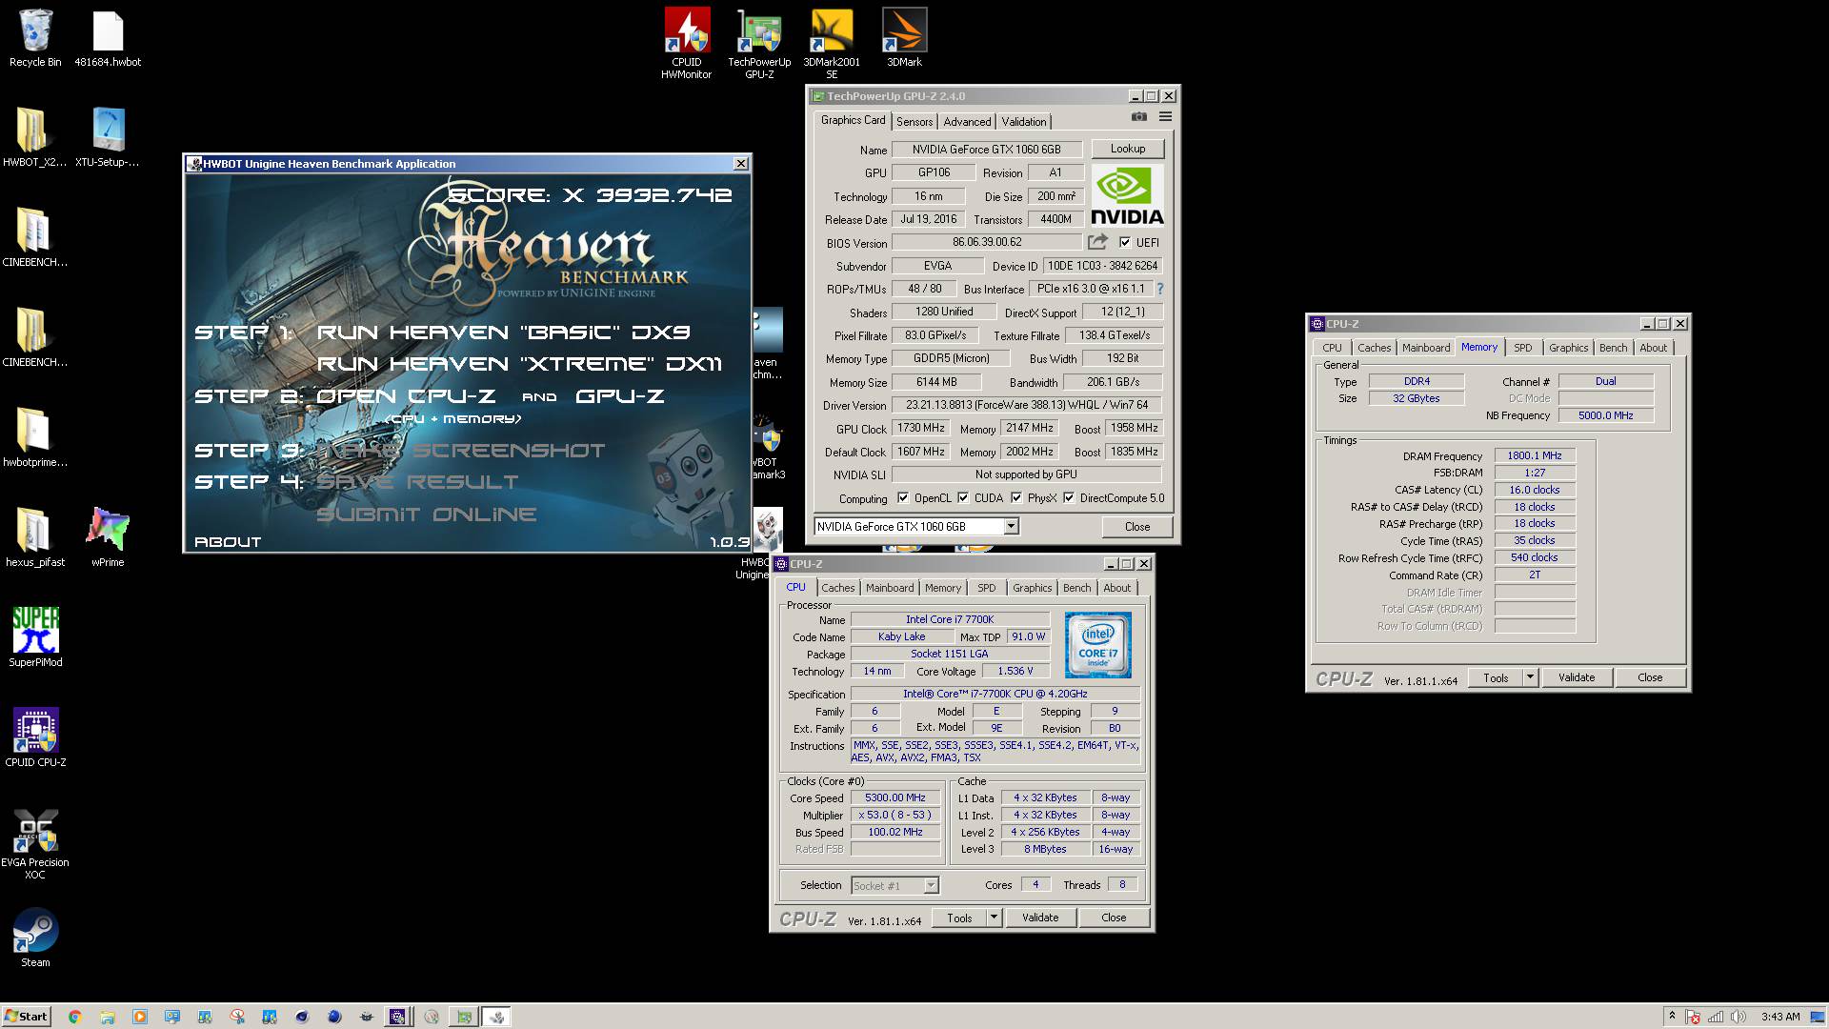Open the XTU-Setup installer icon
The image size is (1829, 1029).
pos(108,138)
